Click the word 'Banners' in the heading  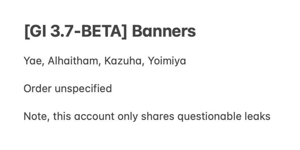[x=164, y=32]
